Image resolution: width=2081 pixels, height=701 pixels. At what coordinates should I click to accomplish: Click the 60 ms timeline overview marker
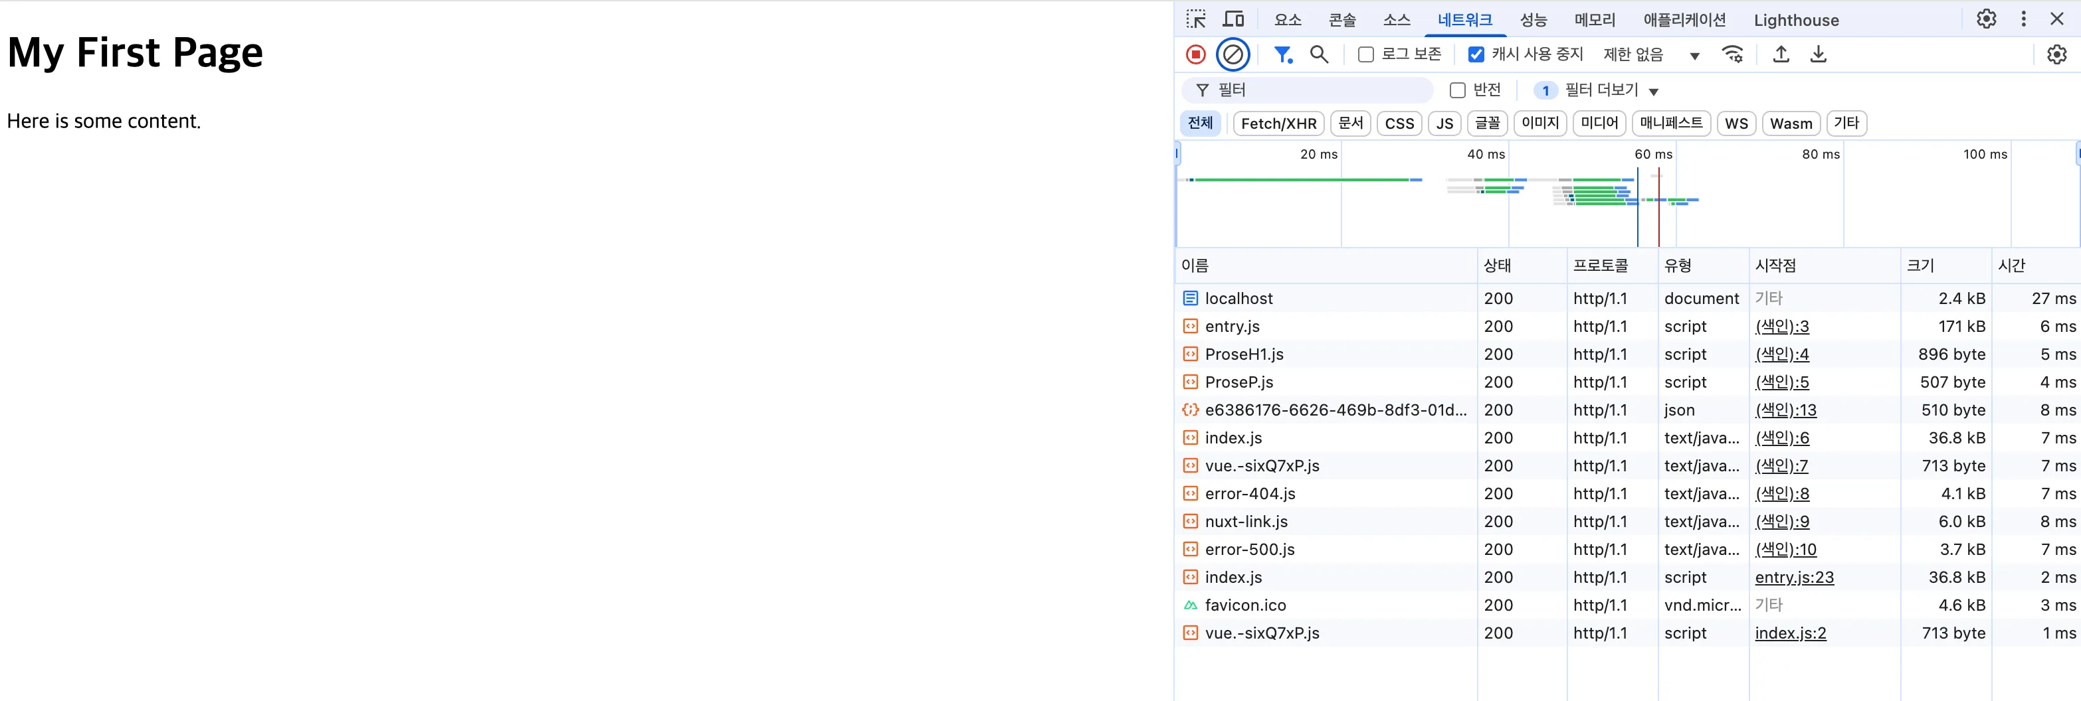click(x=1653, y=154)
